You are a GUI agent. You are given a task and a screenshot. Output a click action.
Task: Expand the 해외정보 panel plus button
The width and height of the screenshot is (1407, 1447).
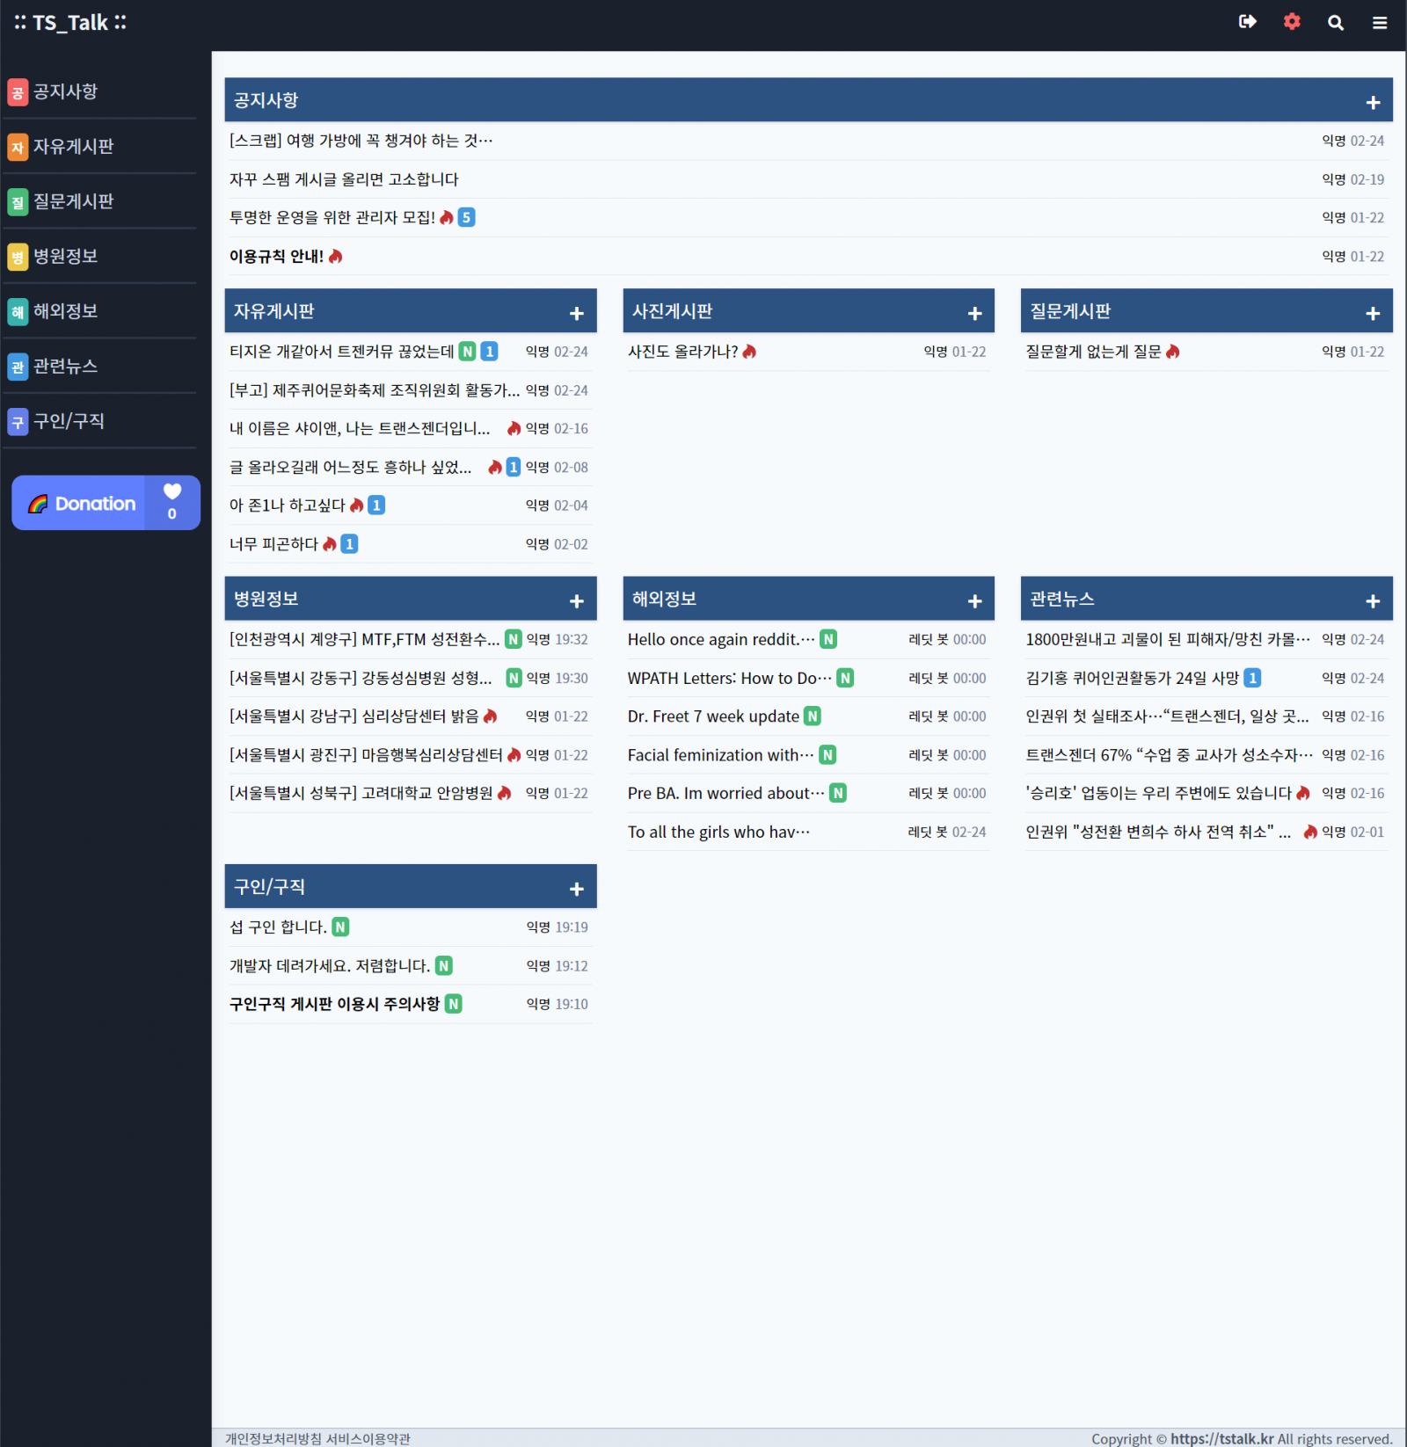pyautogui.click(x=974, y=601)
